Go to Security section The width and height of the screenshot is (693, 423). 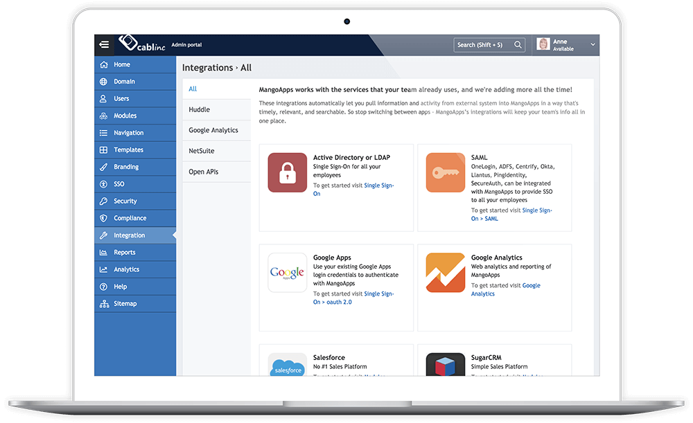pyautogui.click(x=135, y=201)
